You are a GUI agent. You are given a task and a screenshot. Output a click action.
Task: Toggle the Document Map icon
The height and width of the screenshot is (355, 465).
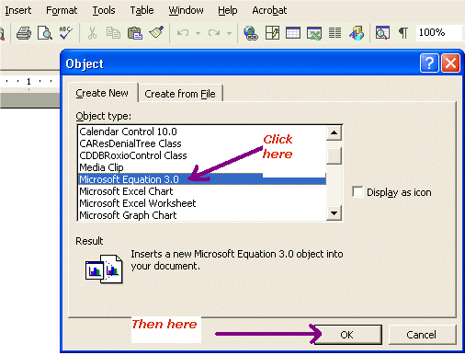(382, 33)
